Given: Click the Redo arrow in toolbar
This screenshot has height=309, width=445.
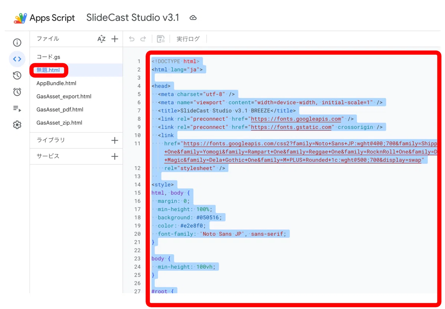Looking at the screenshot, I should (143, 39).
